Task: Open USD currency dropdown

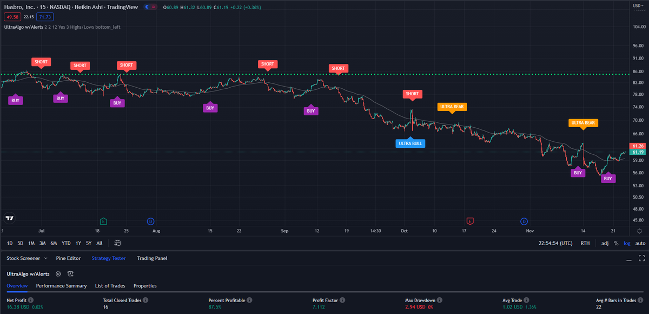Action: tap(638, 6)
